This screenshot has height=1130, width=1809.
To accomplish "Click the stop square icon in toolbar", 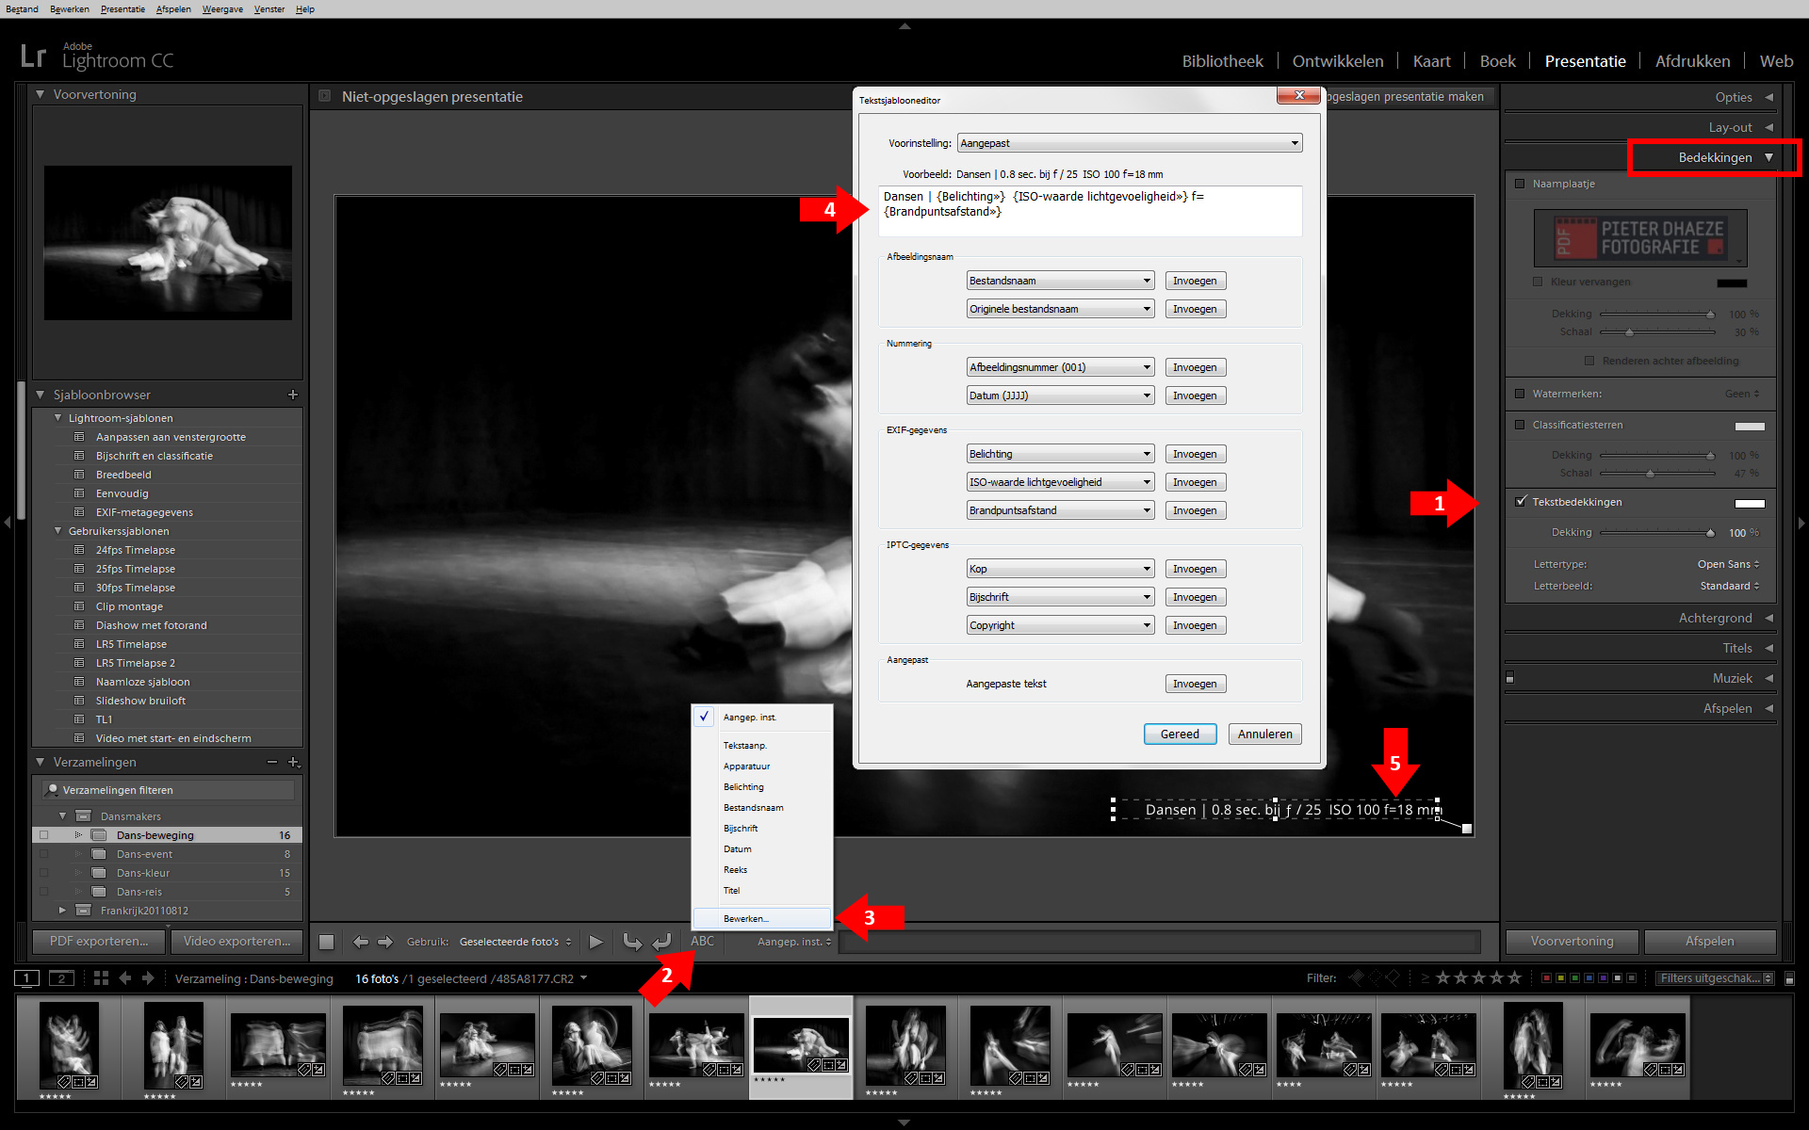I will [327, 942].
